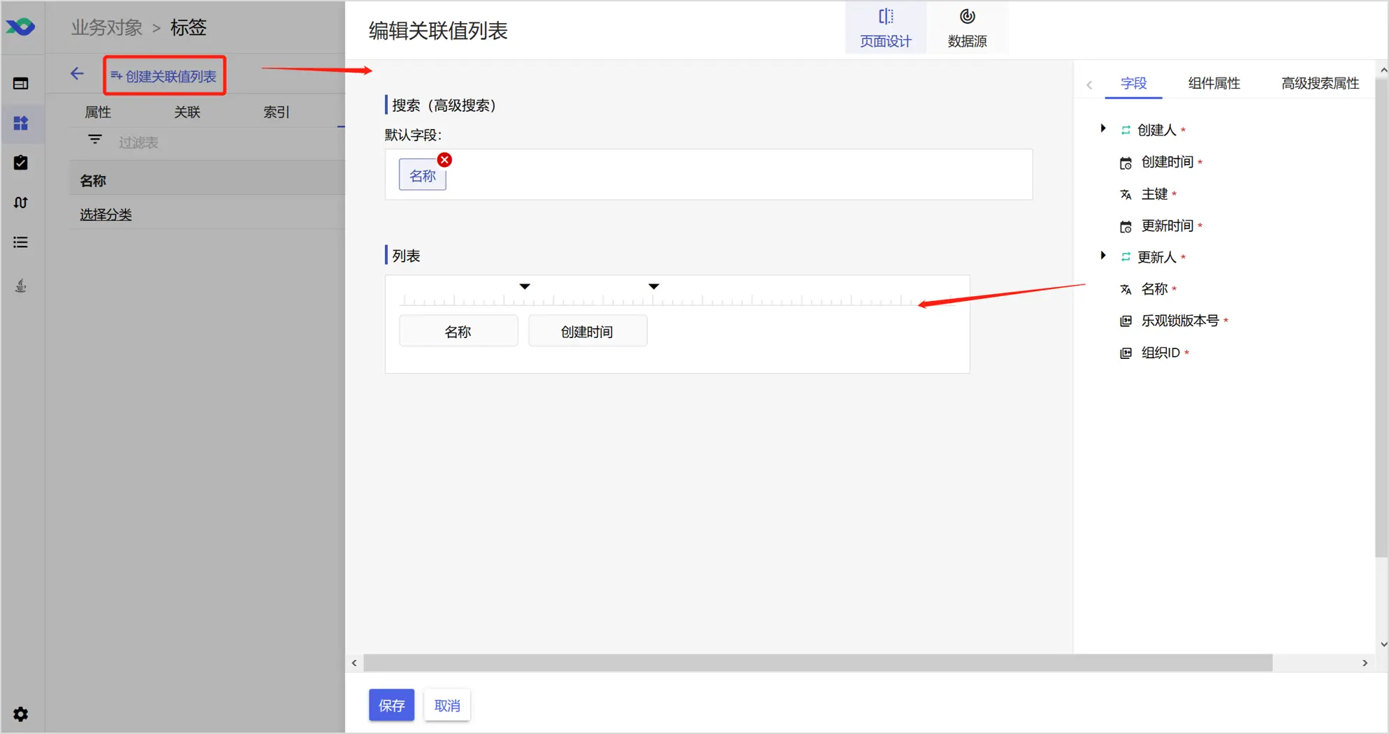The width and height of the screenshot is (1389, 734).
Task: Open the 关联 tab
Action: pyautogui.click(x=187, y=112)
